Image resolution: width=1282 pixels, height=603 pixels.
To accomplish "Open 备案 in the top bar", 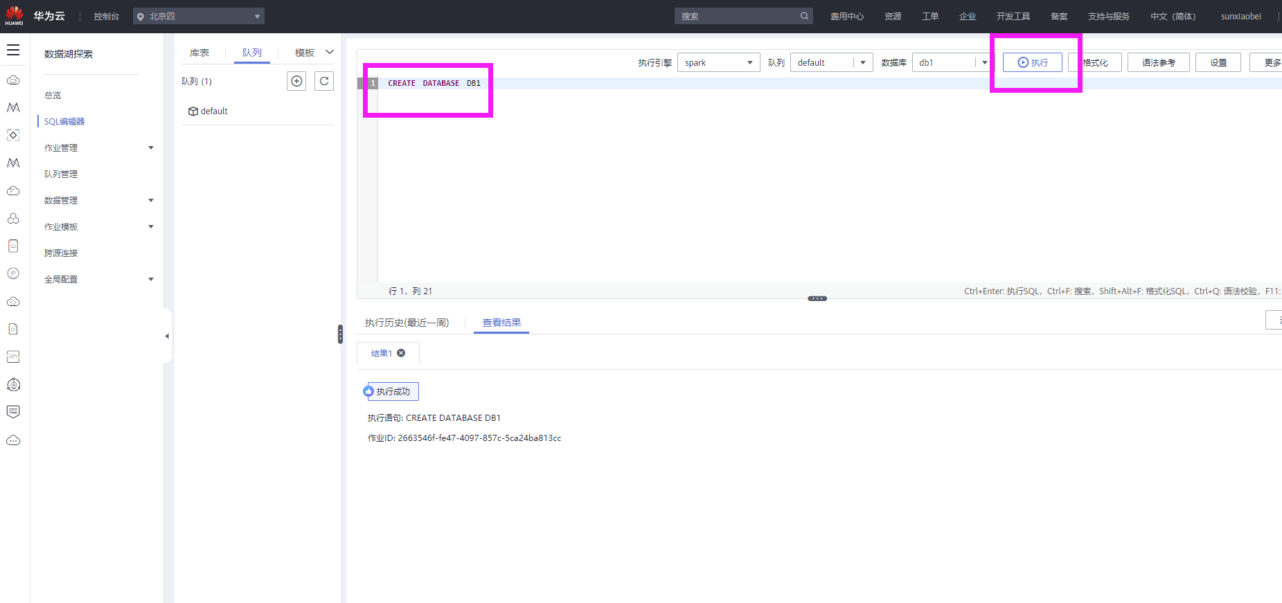I will pyautogui.click(x=1059, y=16).
